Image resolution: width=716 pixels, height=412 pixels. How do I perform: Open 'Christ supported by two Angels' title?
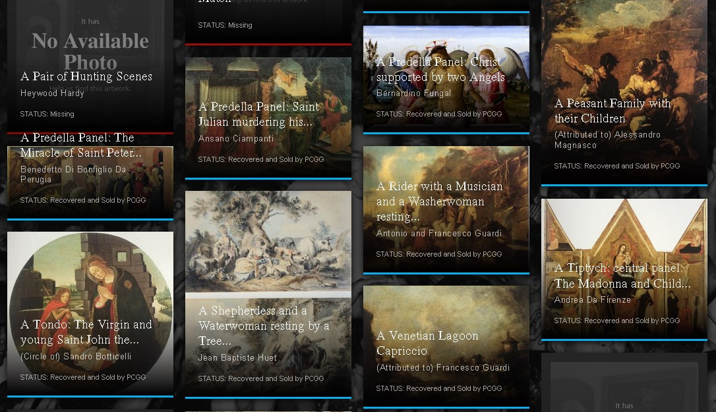coord(440,70)
